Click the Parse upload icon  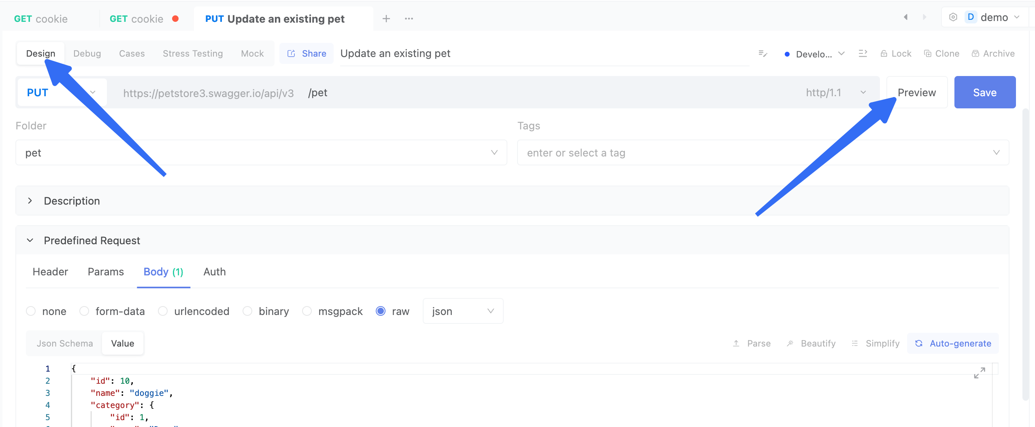tap(736, 343)
